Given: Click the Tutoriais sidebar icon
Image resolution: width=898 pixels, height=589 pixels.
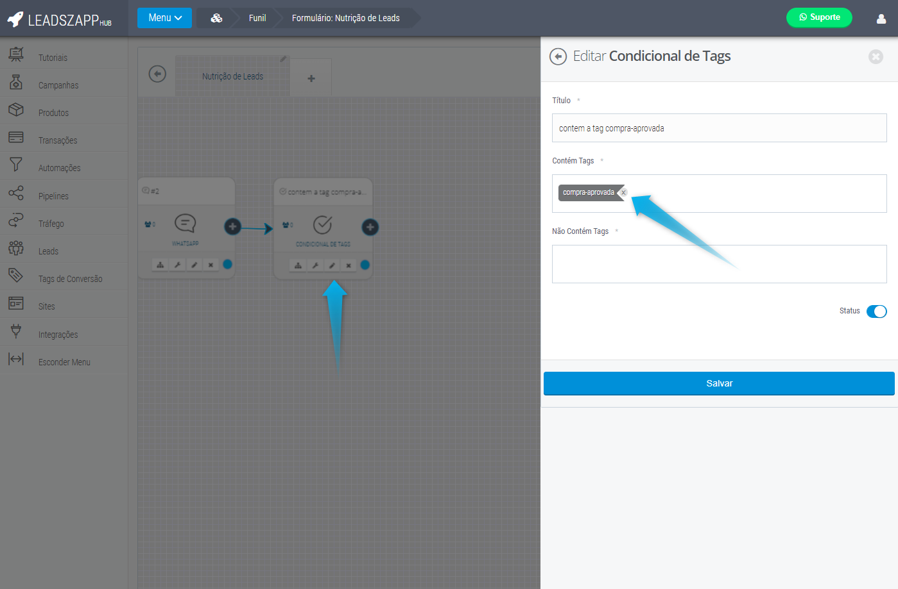Looking at the screenshot, I should coord(16,55).
